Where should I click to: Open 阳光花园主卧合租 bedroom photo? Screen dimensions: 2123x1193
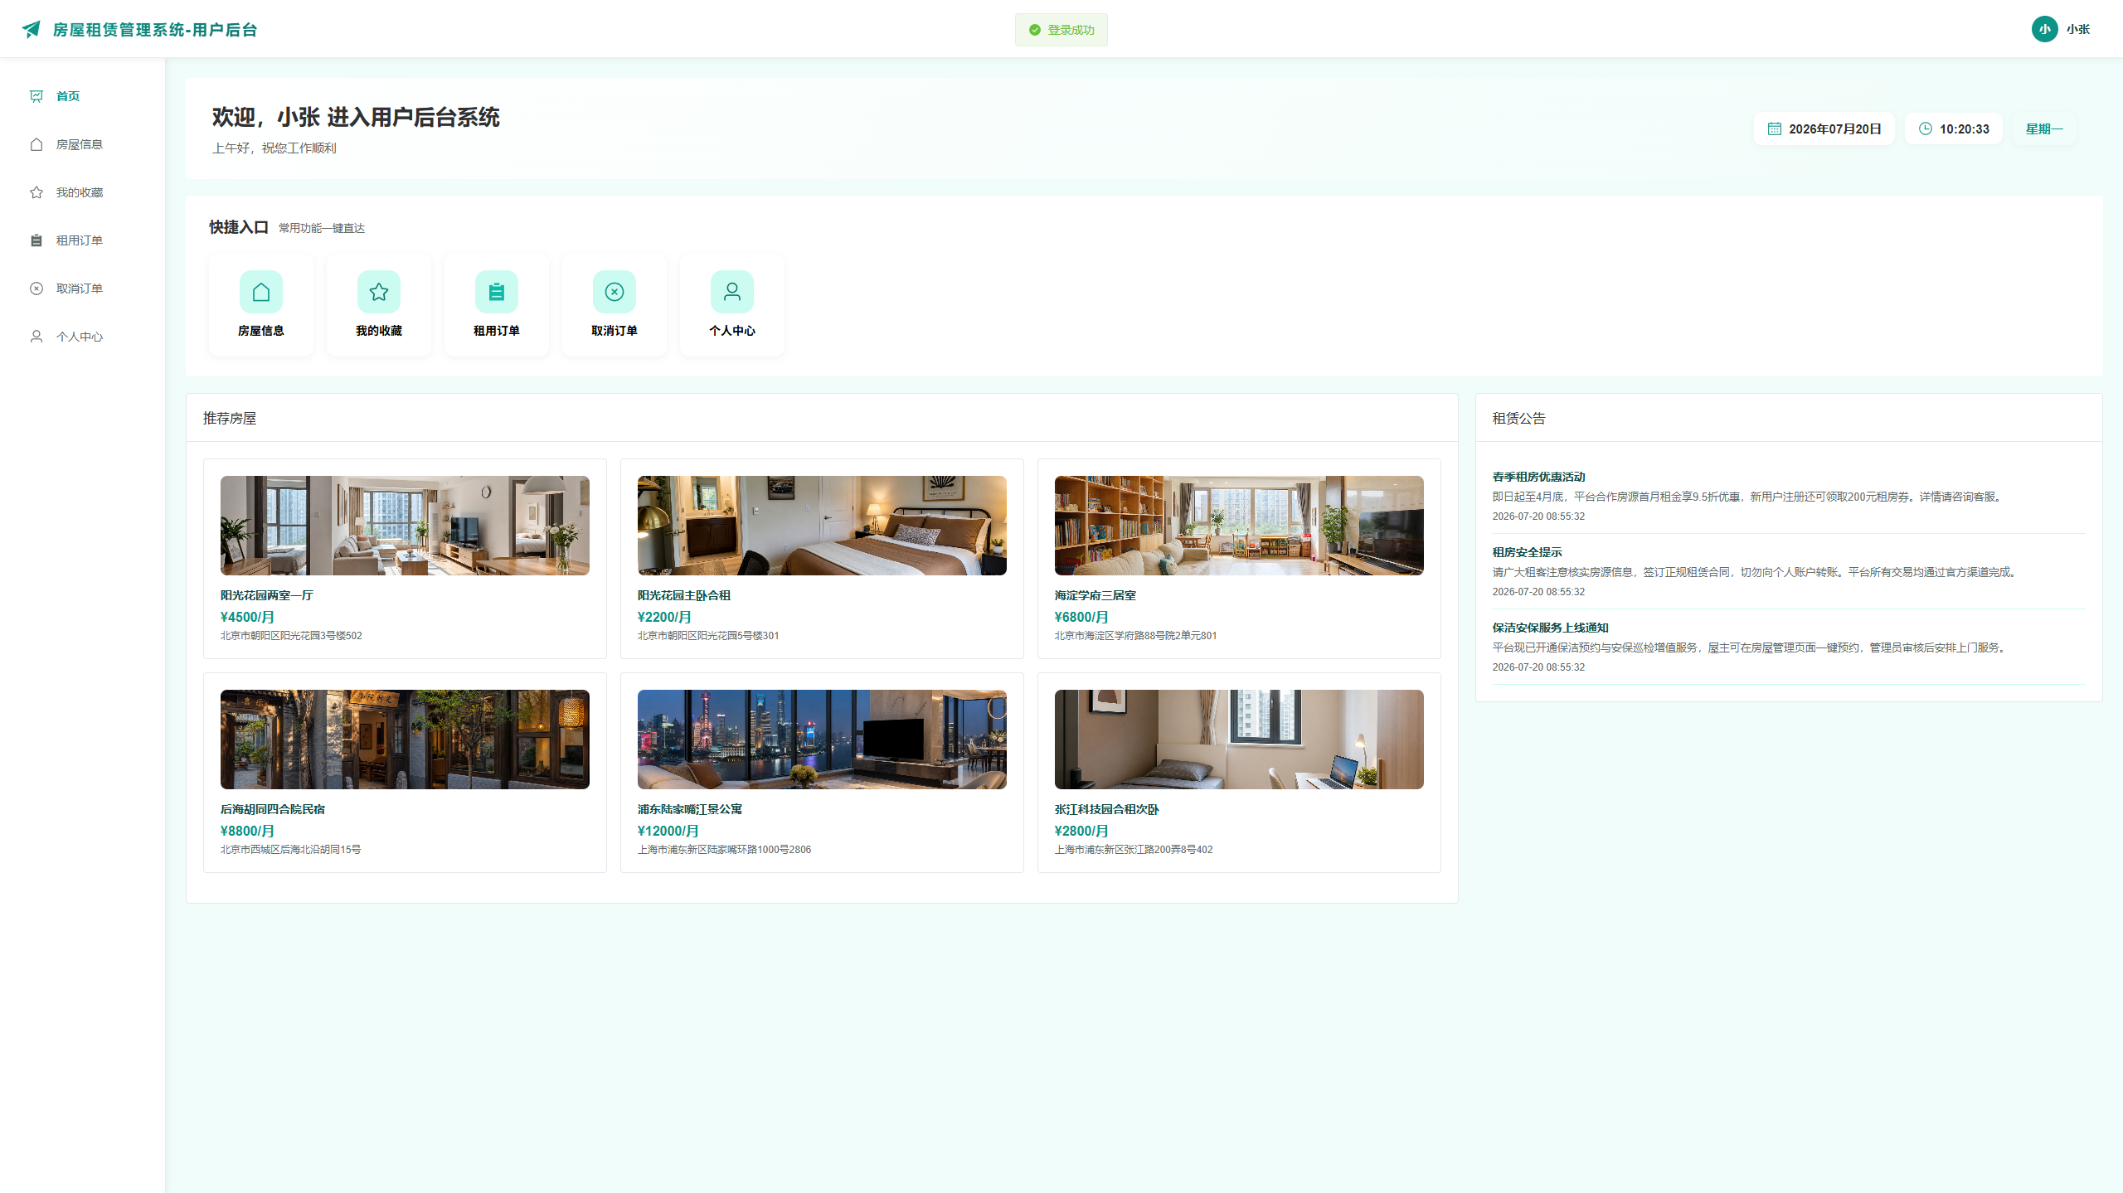pos(822,526)
